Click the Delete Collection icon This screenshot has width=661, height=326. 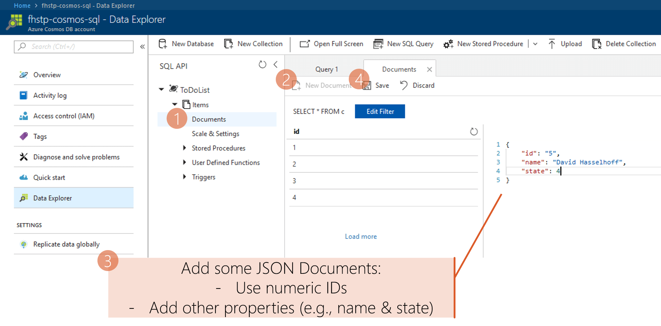(597, 44)
